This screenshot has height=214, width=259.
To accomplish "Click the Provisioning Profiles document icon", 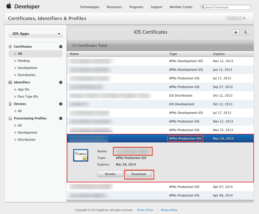I will [x=10, y=118].
